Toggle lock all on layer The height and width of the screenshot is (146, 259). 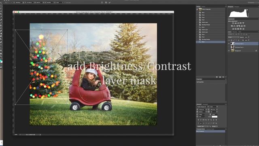[238, 40]
